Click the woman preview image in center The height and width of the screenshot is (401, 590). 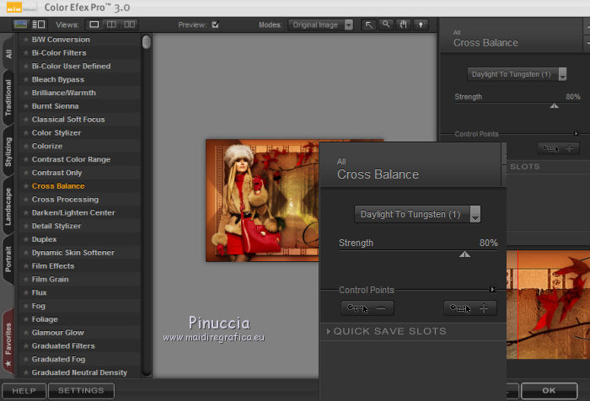262,200
